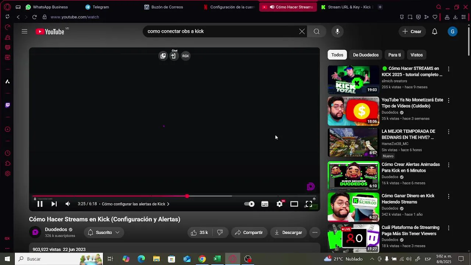
Task: Open the Duodedos channel name link
Action: (x=56, y=230)
